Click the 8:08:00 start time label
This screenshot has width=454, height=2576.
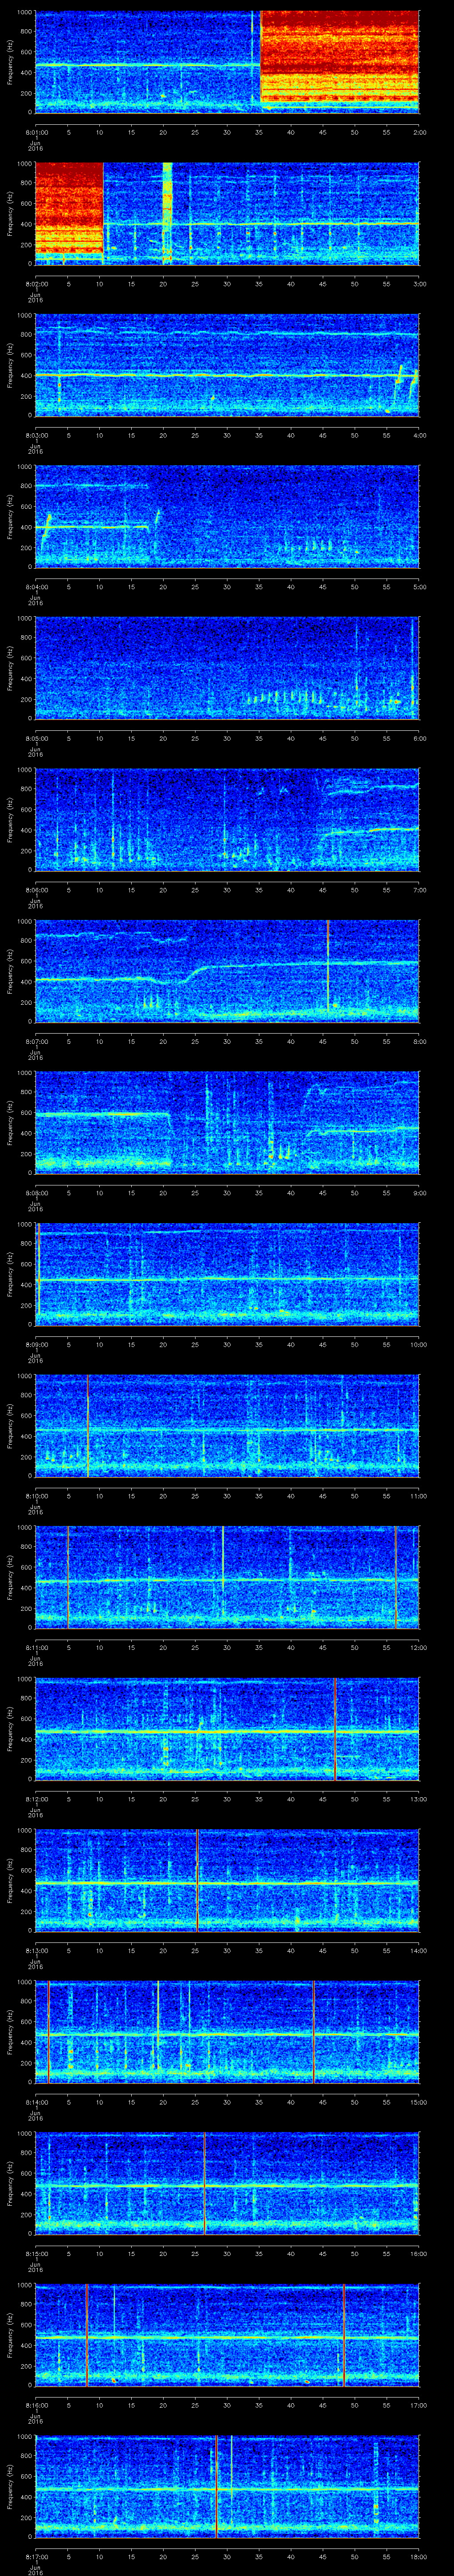[x=36, y=1193]
